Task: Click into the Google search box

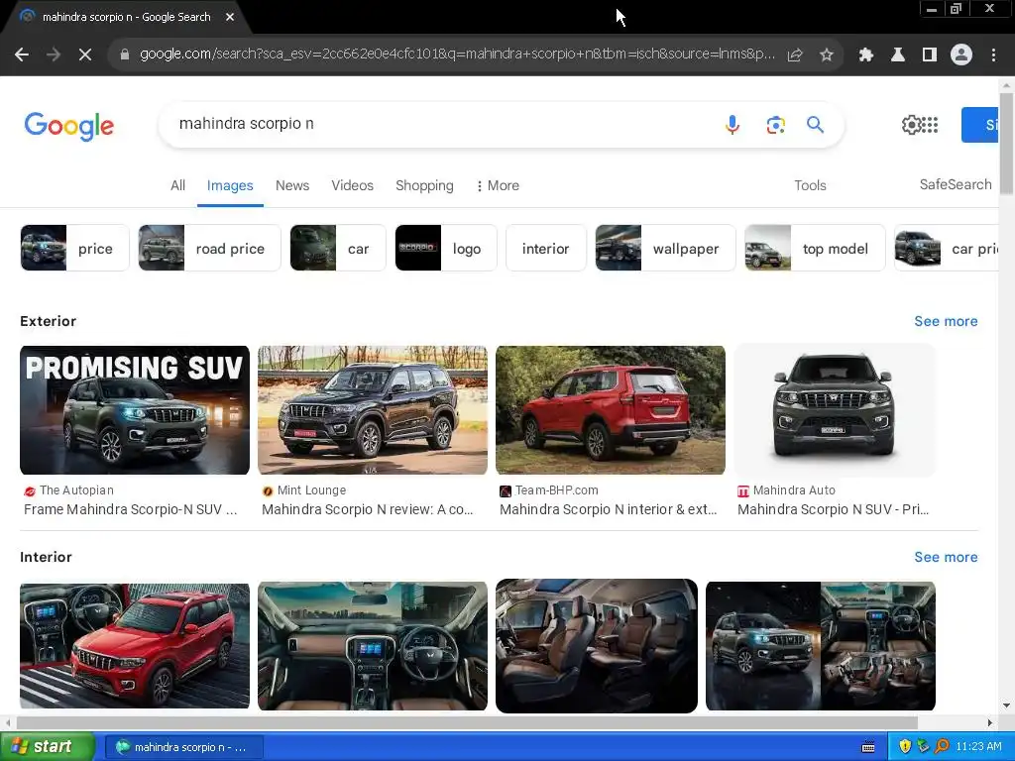Action: (440, 124)
